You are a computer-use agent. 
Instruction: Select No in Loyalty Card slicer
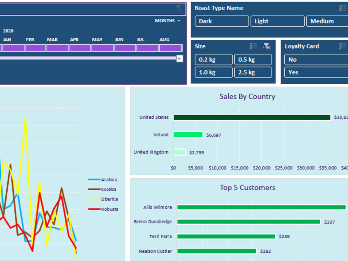pyautogui.click(x=316, y=60)
